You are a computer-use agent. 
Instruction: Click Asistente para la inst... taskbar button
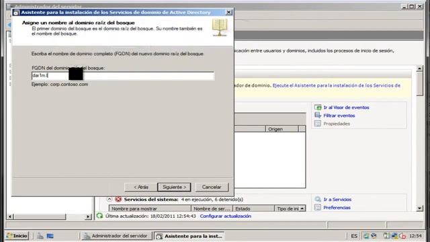point(189,236)
